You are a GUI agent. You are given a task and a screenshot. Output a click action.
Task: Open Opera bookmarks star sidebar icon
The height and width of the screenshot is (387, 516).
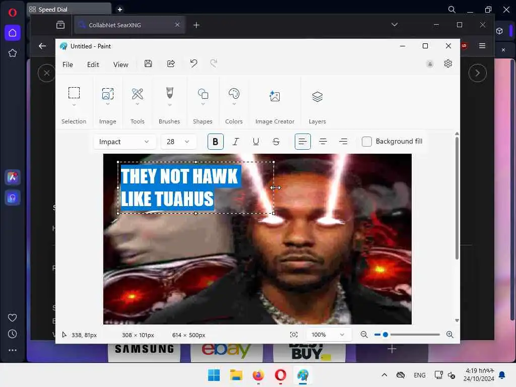(13, 53)
